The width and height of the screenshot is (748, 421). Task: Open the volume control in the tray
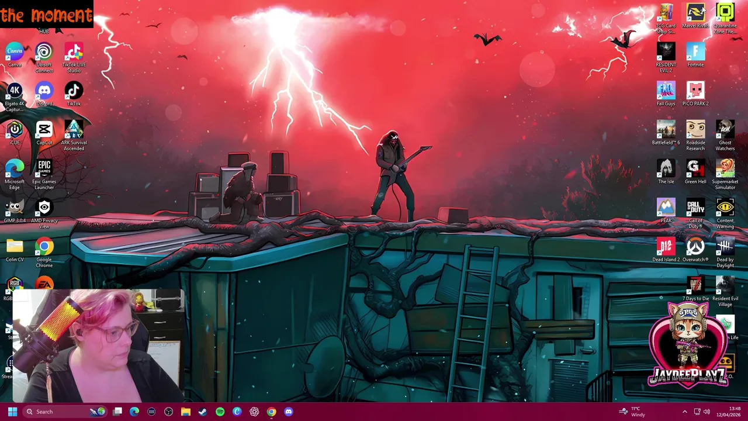(x=707, y=412)
